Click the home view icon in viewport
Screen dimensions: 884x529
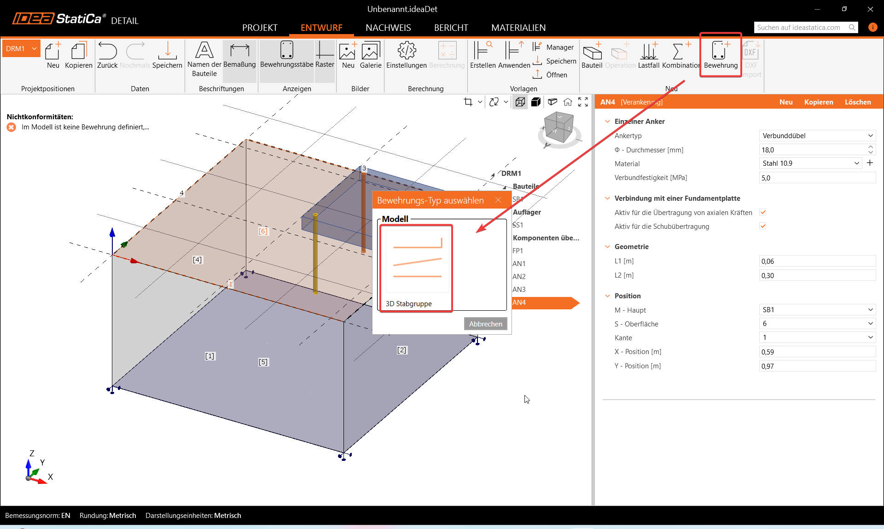pyautogui.click(x=568, y=102)
